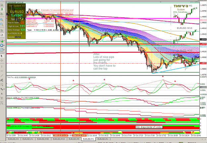Select the orange vertical line date label 15:39
This screenshot has width=207, height=143.
(x=61, y=135)
